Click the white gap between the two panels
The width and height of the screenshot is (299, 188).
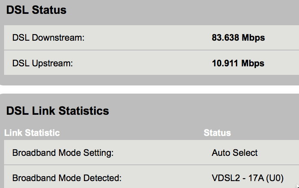tap(149, 90)
